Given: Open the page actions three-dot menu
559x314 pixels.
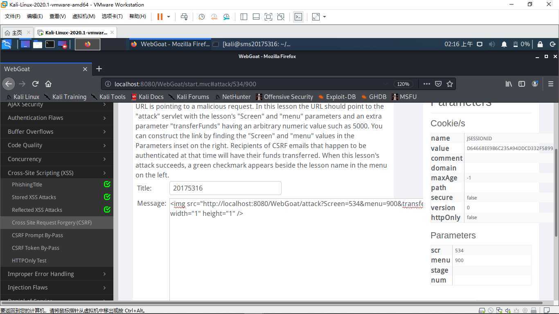Looking at the screenshot, I should click(x=426, y=84).
